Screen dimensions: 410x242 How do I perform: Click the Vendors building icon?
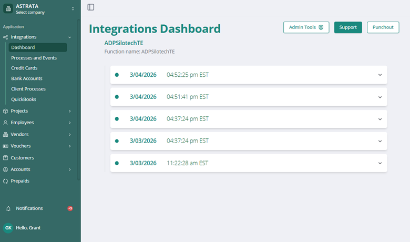pyautogui.click(x=5, y=135)
